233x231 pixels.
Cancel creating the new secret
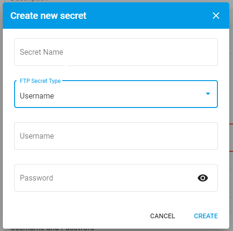163,216
